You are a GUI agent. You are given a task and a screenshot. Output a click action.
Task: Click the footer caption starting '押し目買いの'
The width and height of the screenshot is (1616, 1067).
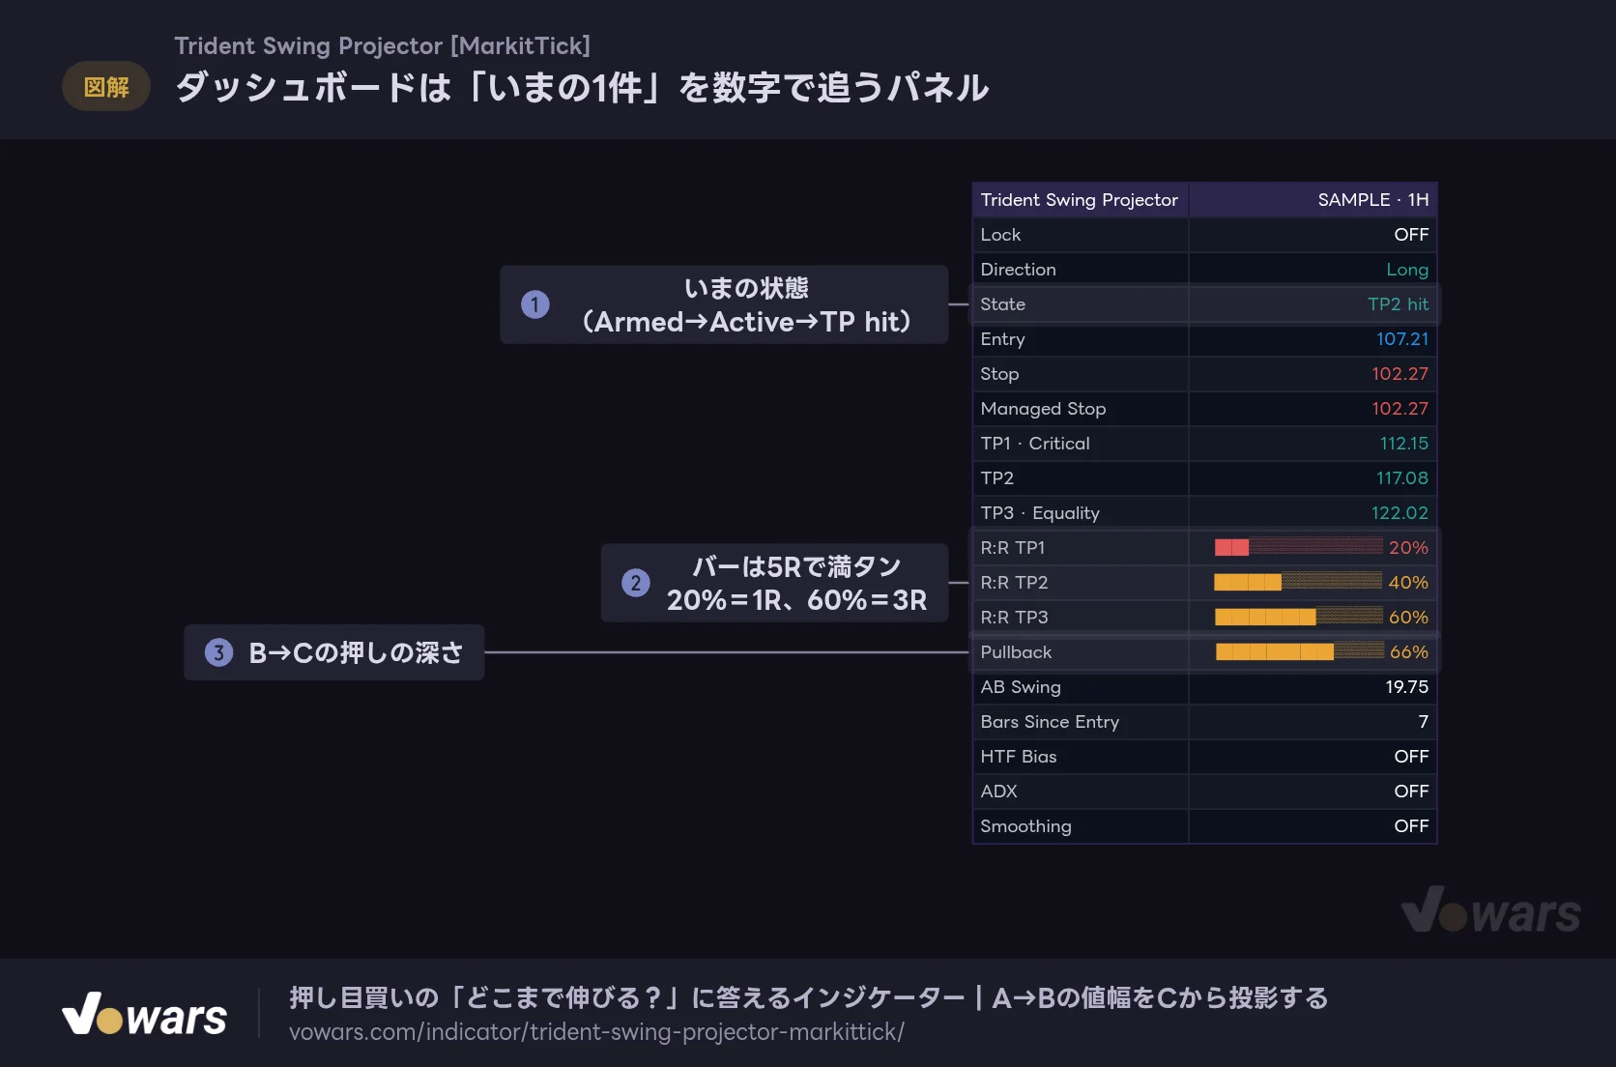point(809,997)
